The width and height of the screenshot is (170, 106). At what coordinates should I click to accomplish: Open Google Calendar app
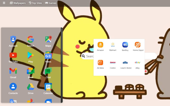click(48, 89)
